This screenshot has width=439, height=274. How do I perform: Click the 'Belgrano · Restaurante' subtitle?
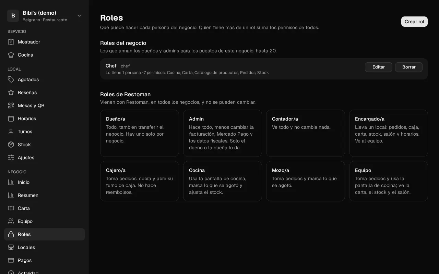tap(45, 20)
